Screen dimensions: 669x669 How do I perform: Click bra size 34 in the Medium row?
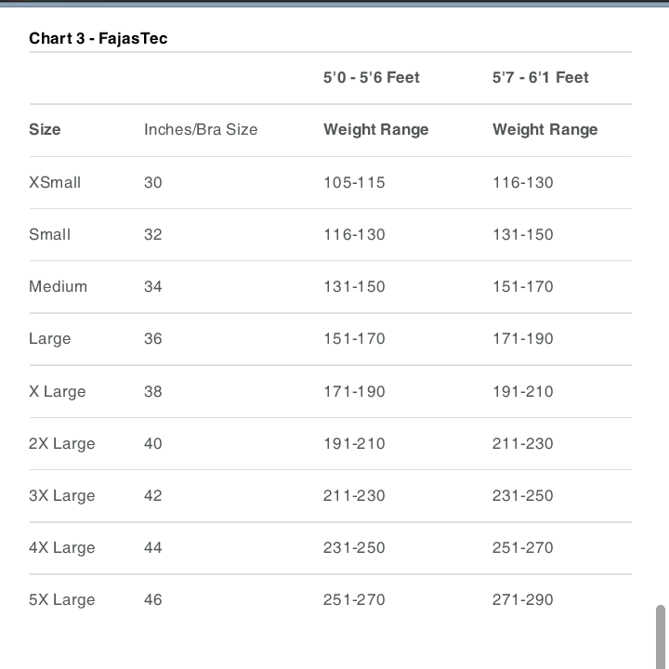tap(152, 286)
